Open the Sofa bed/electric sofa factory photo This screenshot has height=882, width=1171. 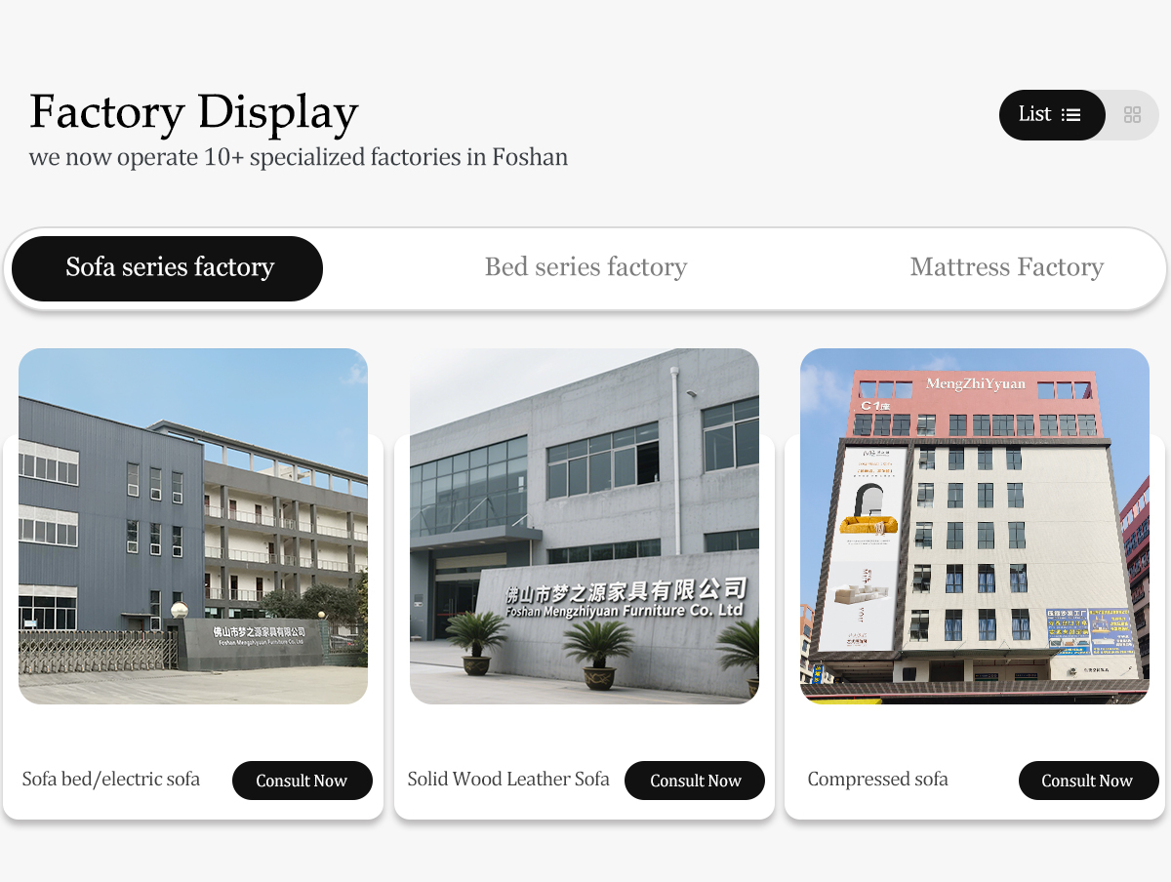tap(193, 526)
